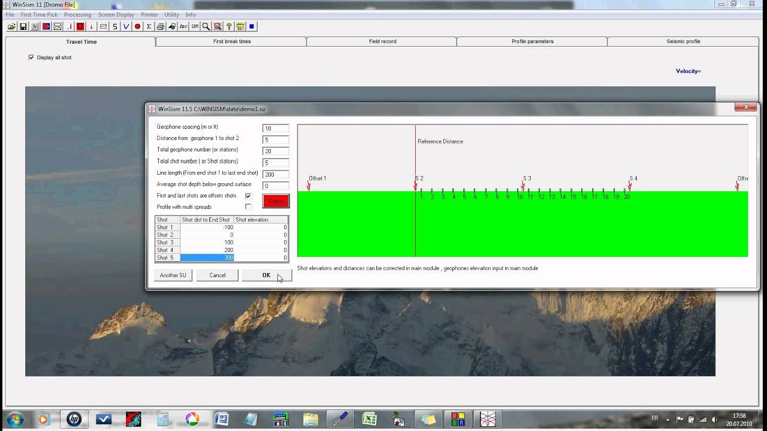Click the red square Q toolbar icon
The image size is (767, 431).
point(80,26)
